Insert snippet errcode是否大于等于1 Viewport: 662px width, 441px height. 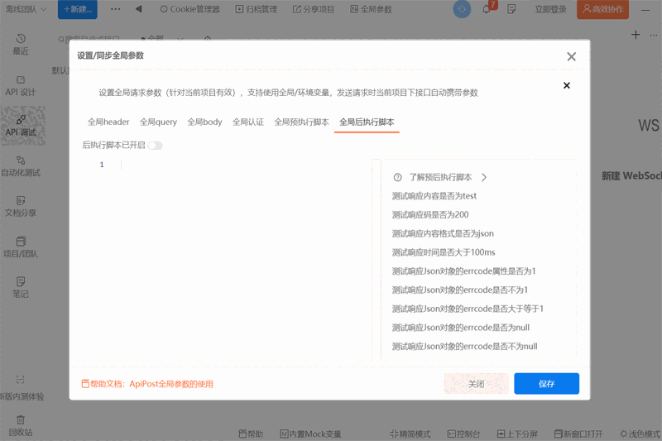click(468, 309)
